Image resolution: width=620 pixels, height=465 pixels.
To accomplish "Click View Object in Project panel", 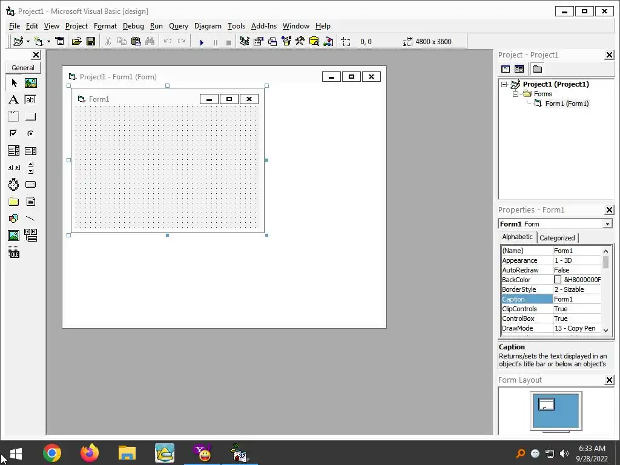I will point(519,69).
